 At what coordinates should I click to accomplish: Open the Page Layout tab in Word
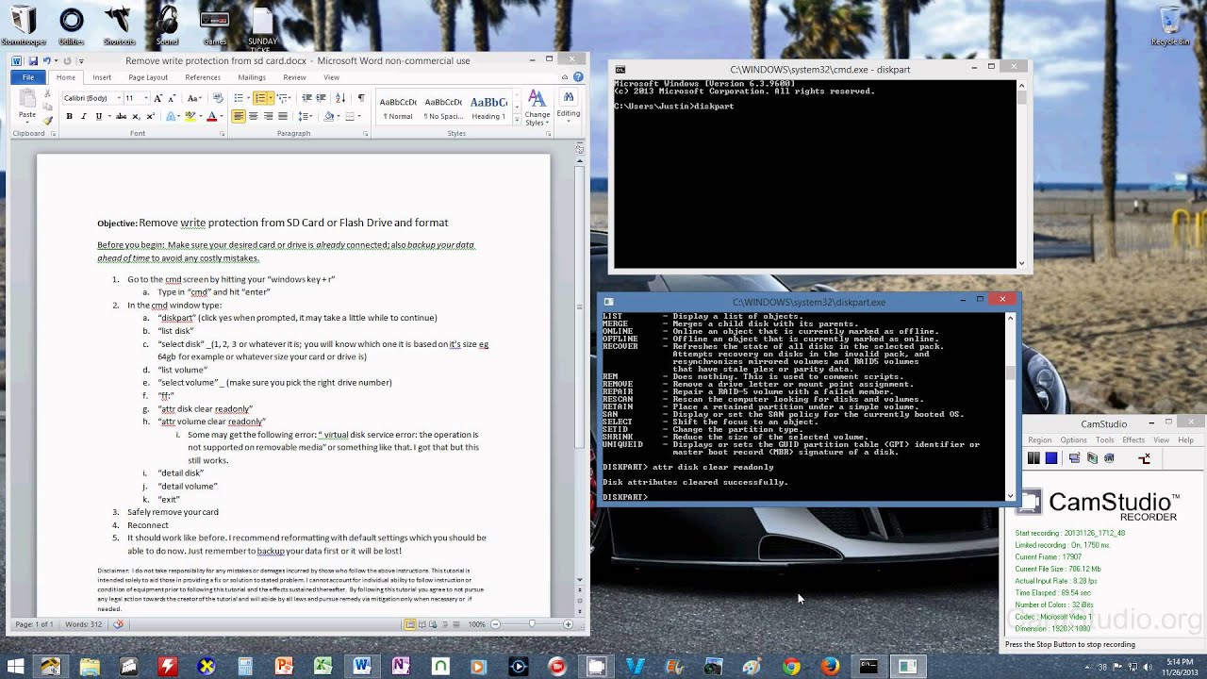[148, 77]
